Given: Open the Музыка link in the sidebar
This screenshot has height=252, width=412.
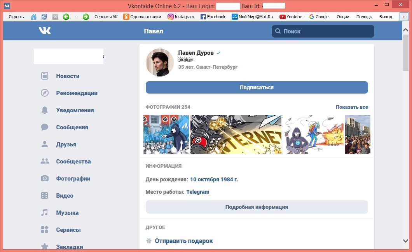Looking at the screenshot, I should [x=67, y=213].
